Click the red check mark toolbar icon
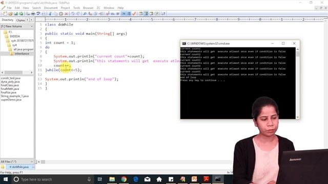Screen dimensions: 328x184 point(134,14)
